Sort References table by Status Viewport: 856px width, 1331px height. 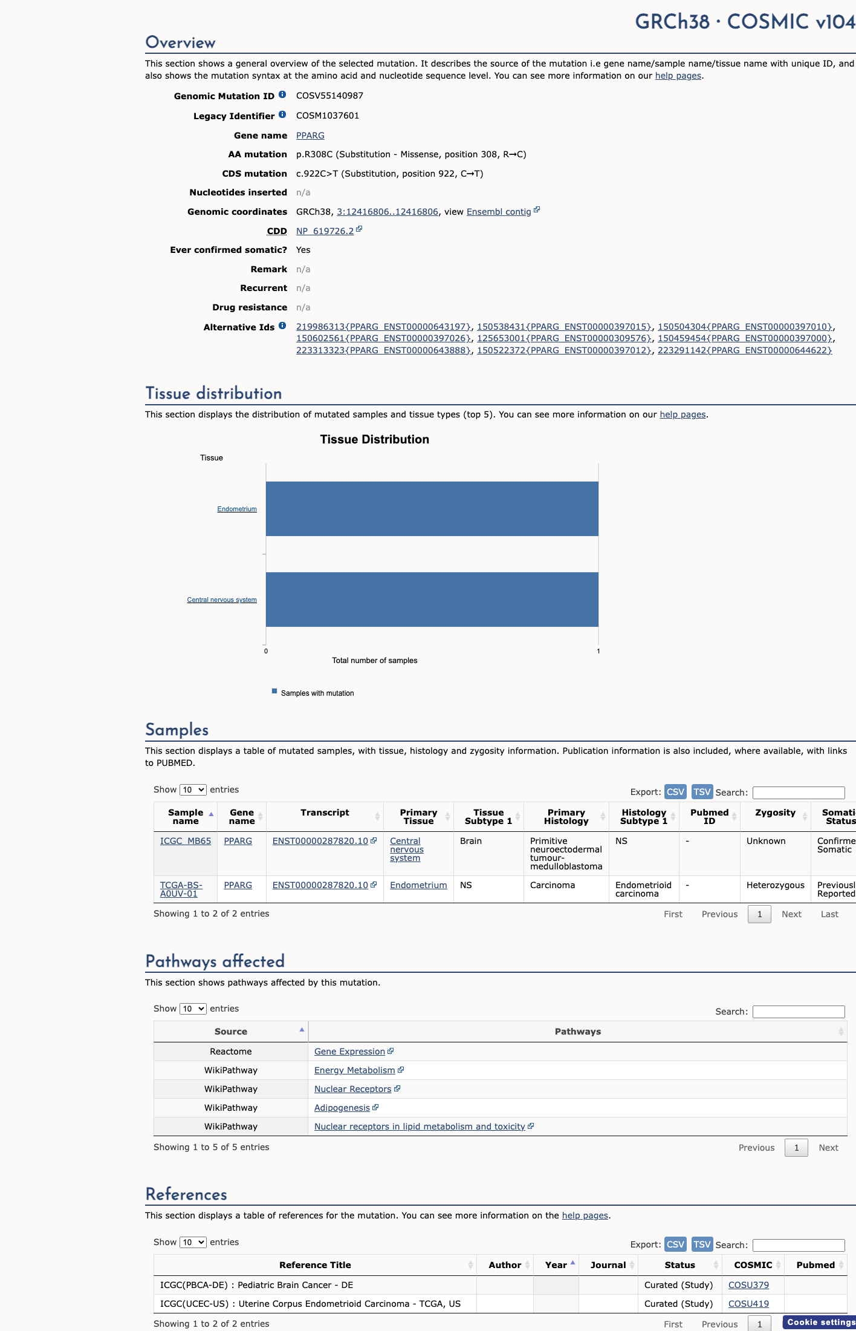(x=680, y=1265)
